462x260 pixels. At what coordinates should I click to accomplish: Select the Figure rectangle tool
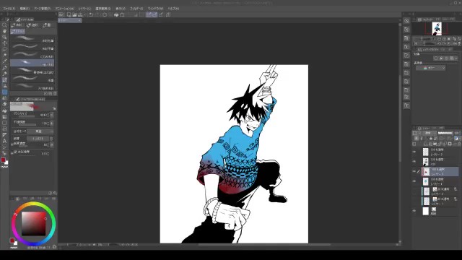[4, 123]
